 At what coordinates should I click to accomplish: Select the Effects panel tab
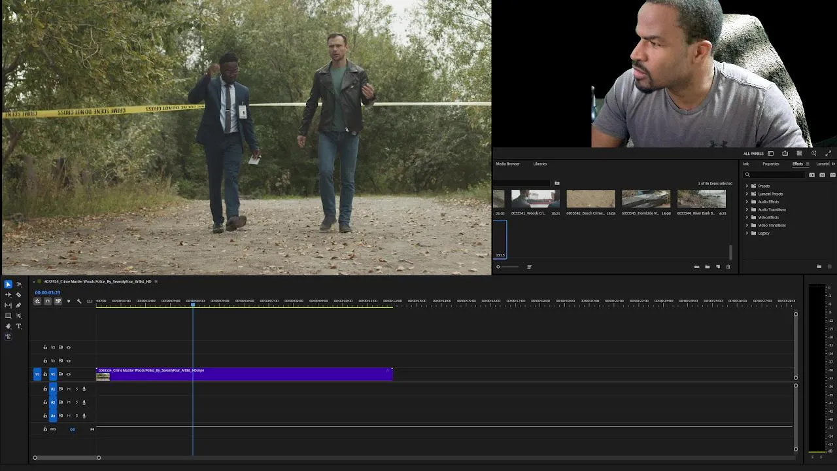pos(798,164)
